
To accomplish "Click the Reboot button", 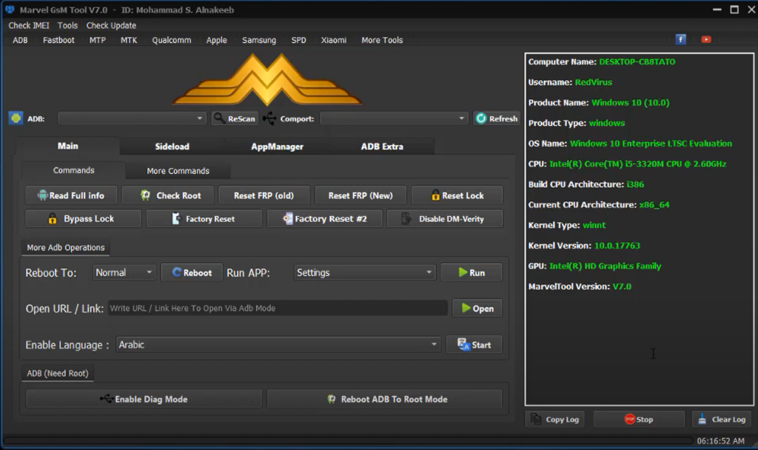I will coord(192,272).
